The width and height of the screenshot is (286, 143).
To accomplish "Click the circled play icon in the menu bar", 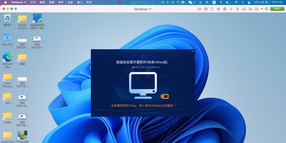I will click(201, 3).
